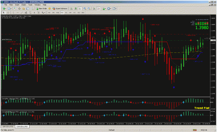217x132 pixels.
Task: Expand the Profiles dropdown arrow
Action: click(x=11, y=9)
